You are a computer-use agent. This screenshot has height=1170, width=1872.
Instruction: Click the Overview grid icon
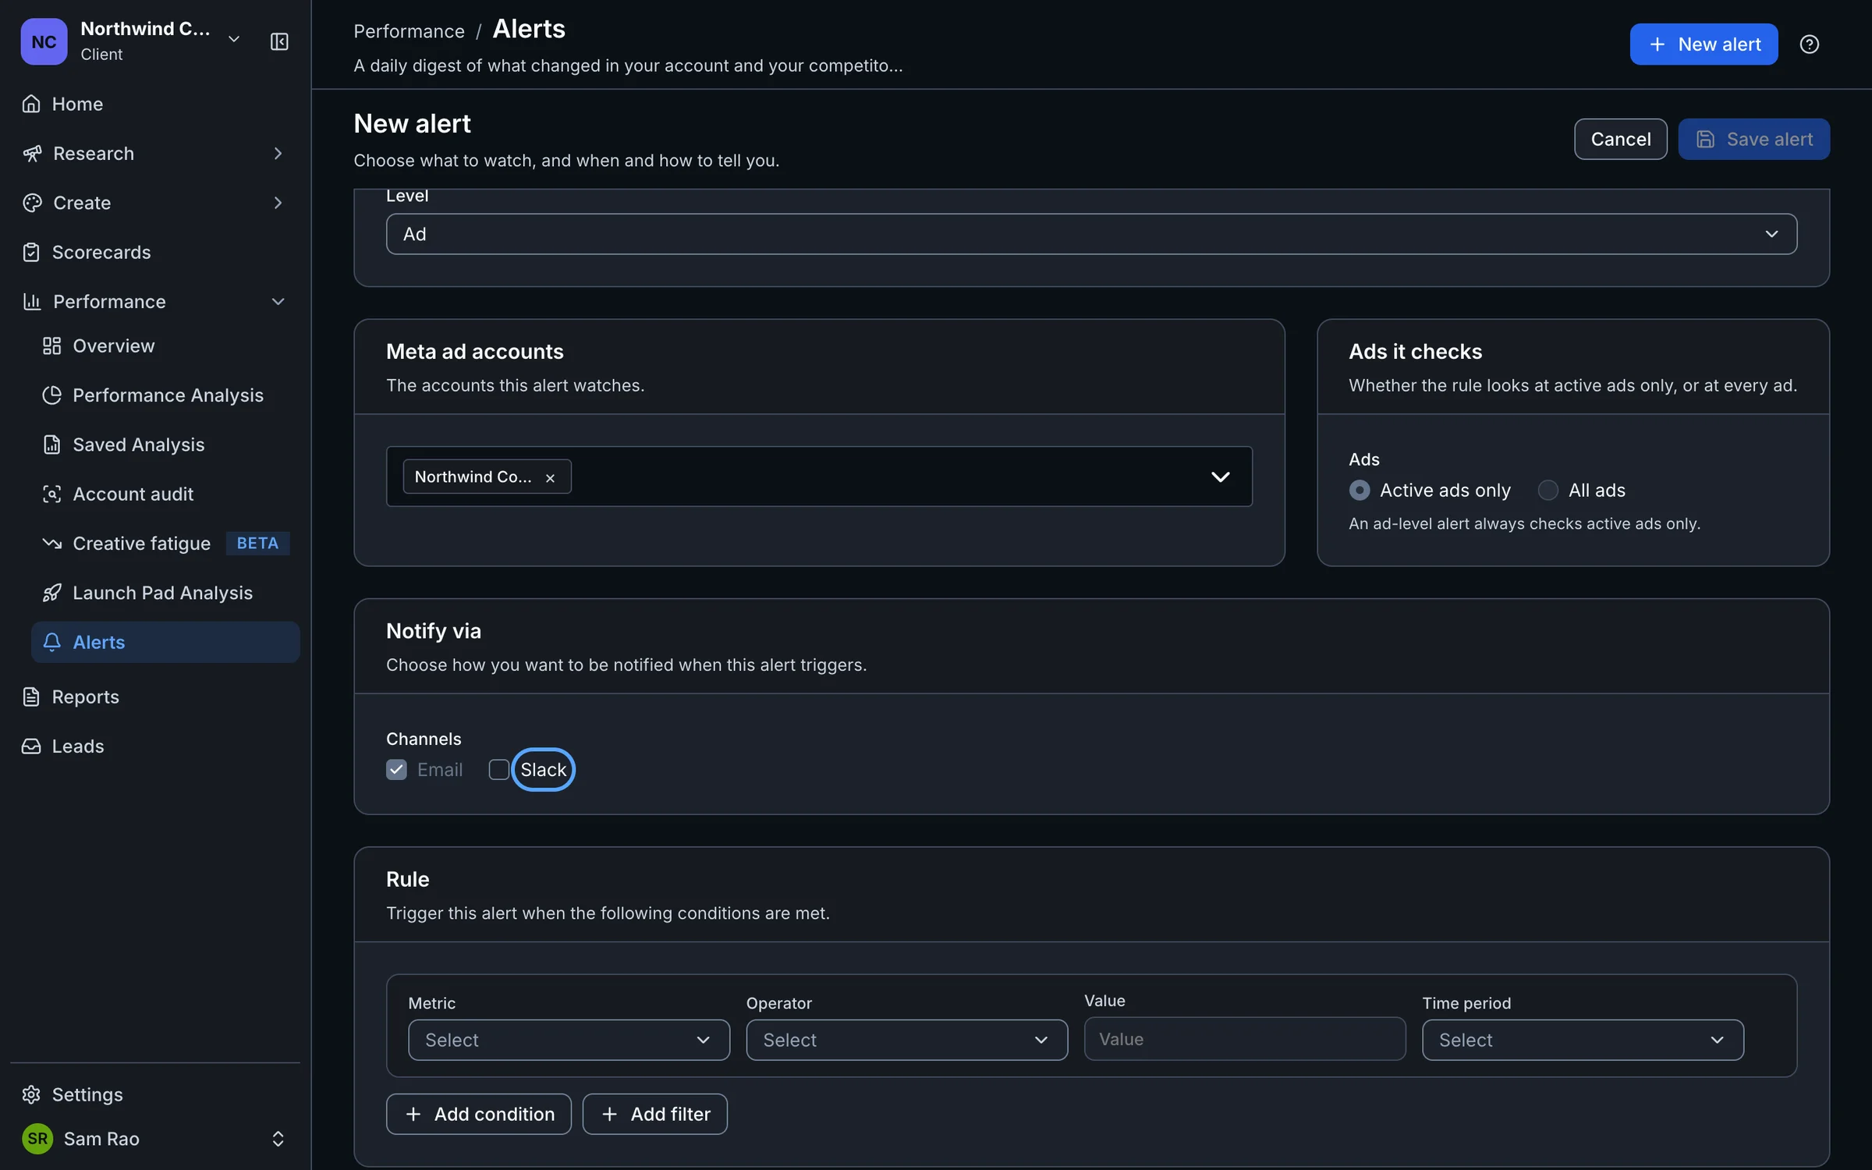51,346
